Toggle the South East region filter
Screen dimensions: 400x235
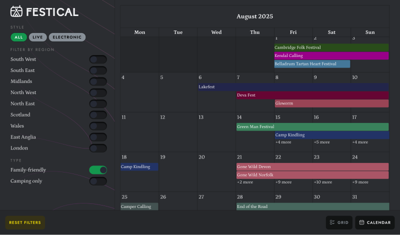point(98,70)
